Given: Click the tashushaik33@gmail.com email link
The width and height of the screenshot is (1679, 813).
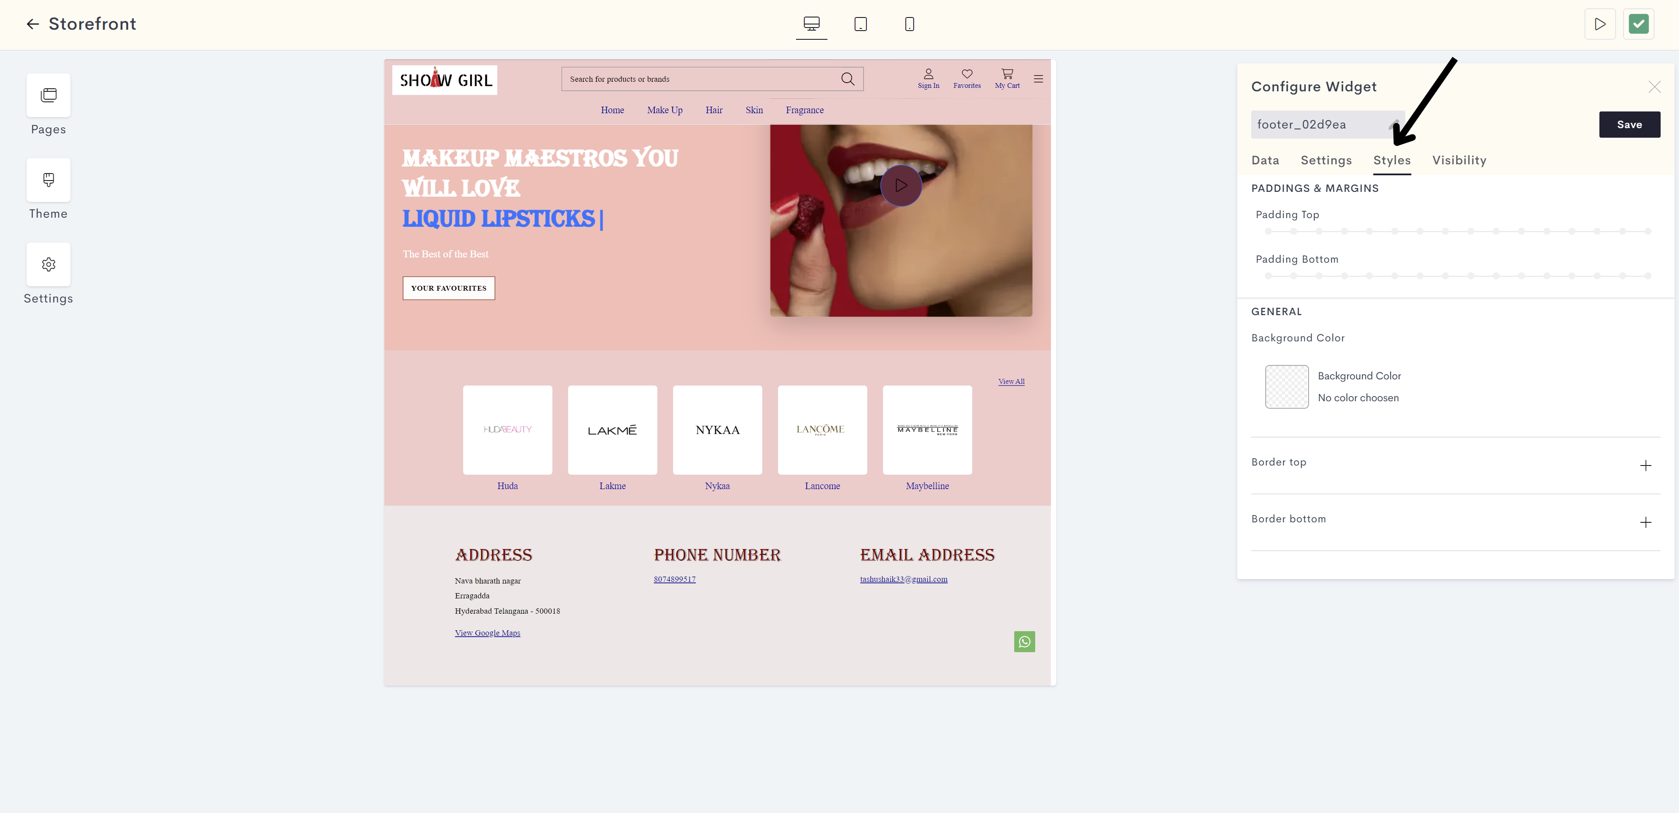Looking at the screenshot, I should coord(904,579).
